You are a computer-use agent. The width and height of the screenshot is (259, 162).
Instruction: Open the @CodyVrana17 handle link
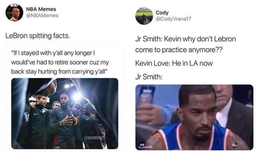coord(173,19)
